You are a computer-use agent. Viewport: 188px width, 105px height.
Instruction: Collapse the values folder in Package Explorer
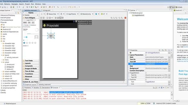(2, 62)
